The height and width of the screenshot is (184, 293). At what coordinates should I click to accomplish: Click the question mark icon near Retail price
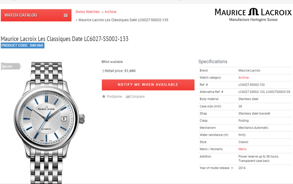click(103, 71)
